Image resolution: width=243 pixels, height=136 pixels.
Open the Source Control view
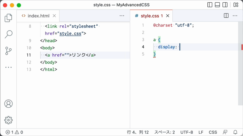pos(8,51)
